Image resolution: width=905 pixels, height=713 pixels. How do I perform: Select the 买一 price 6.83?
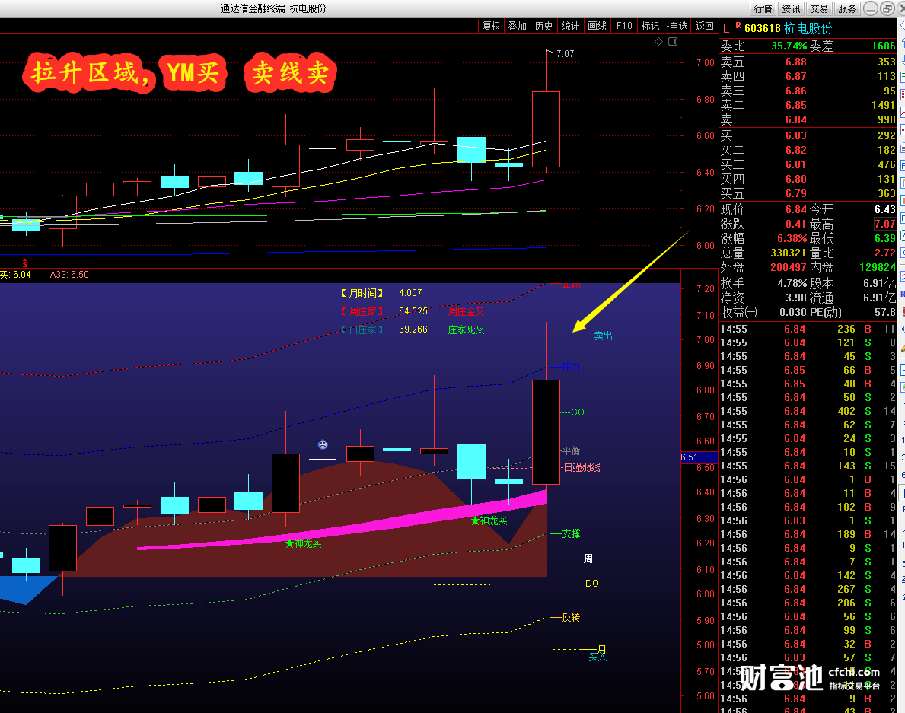click(796, 135)
